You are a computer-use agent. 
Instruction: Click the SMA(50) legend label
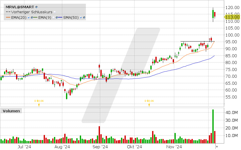[x=71, y=17]
